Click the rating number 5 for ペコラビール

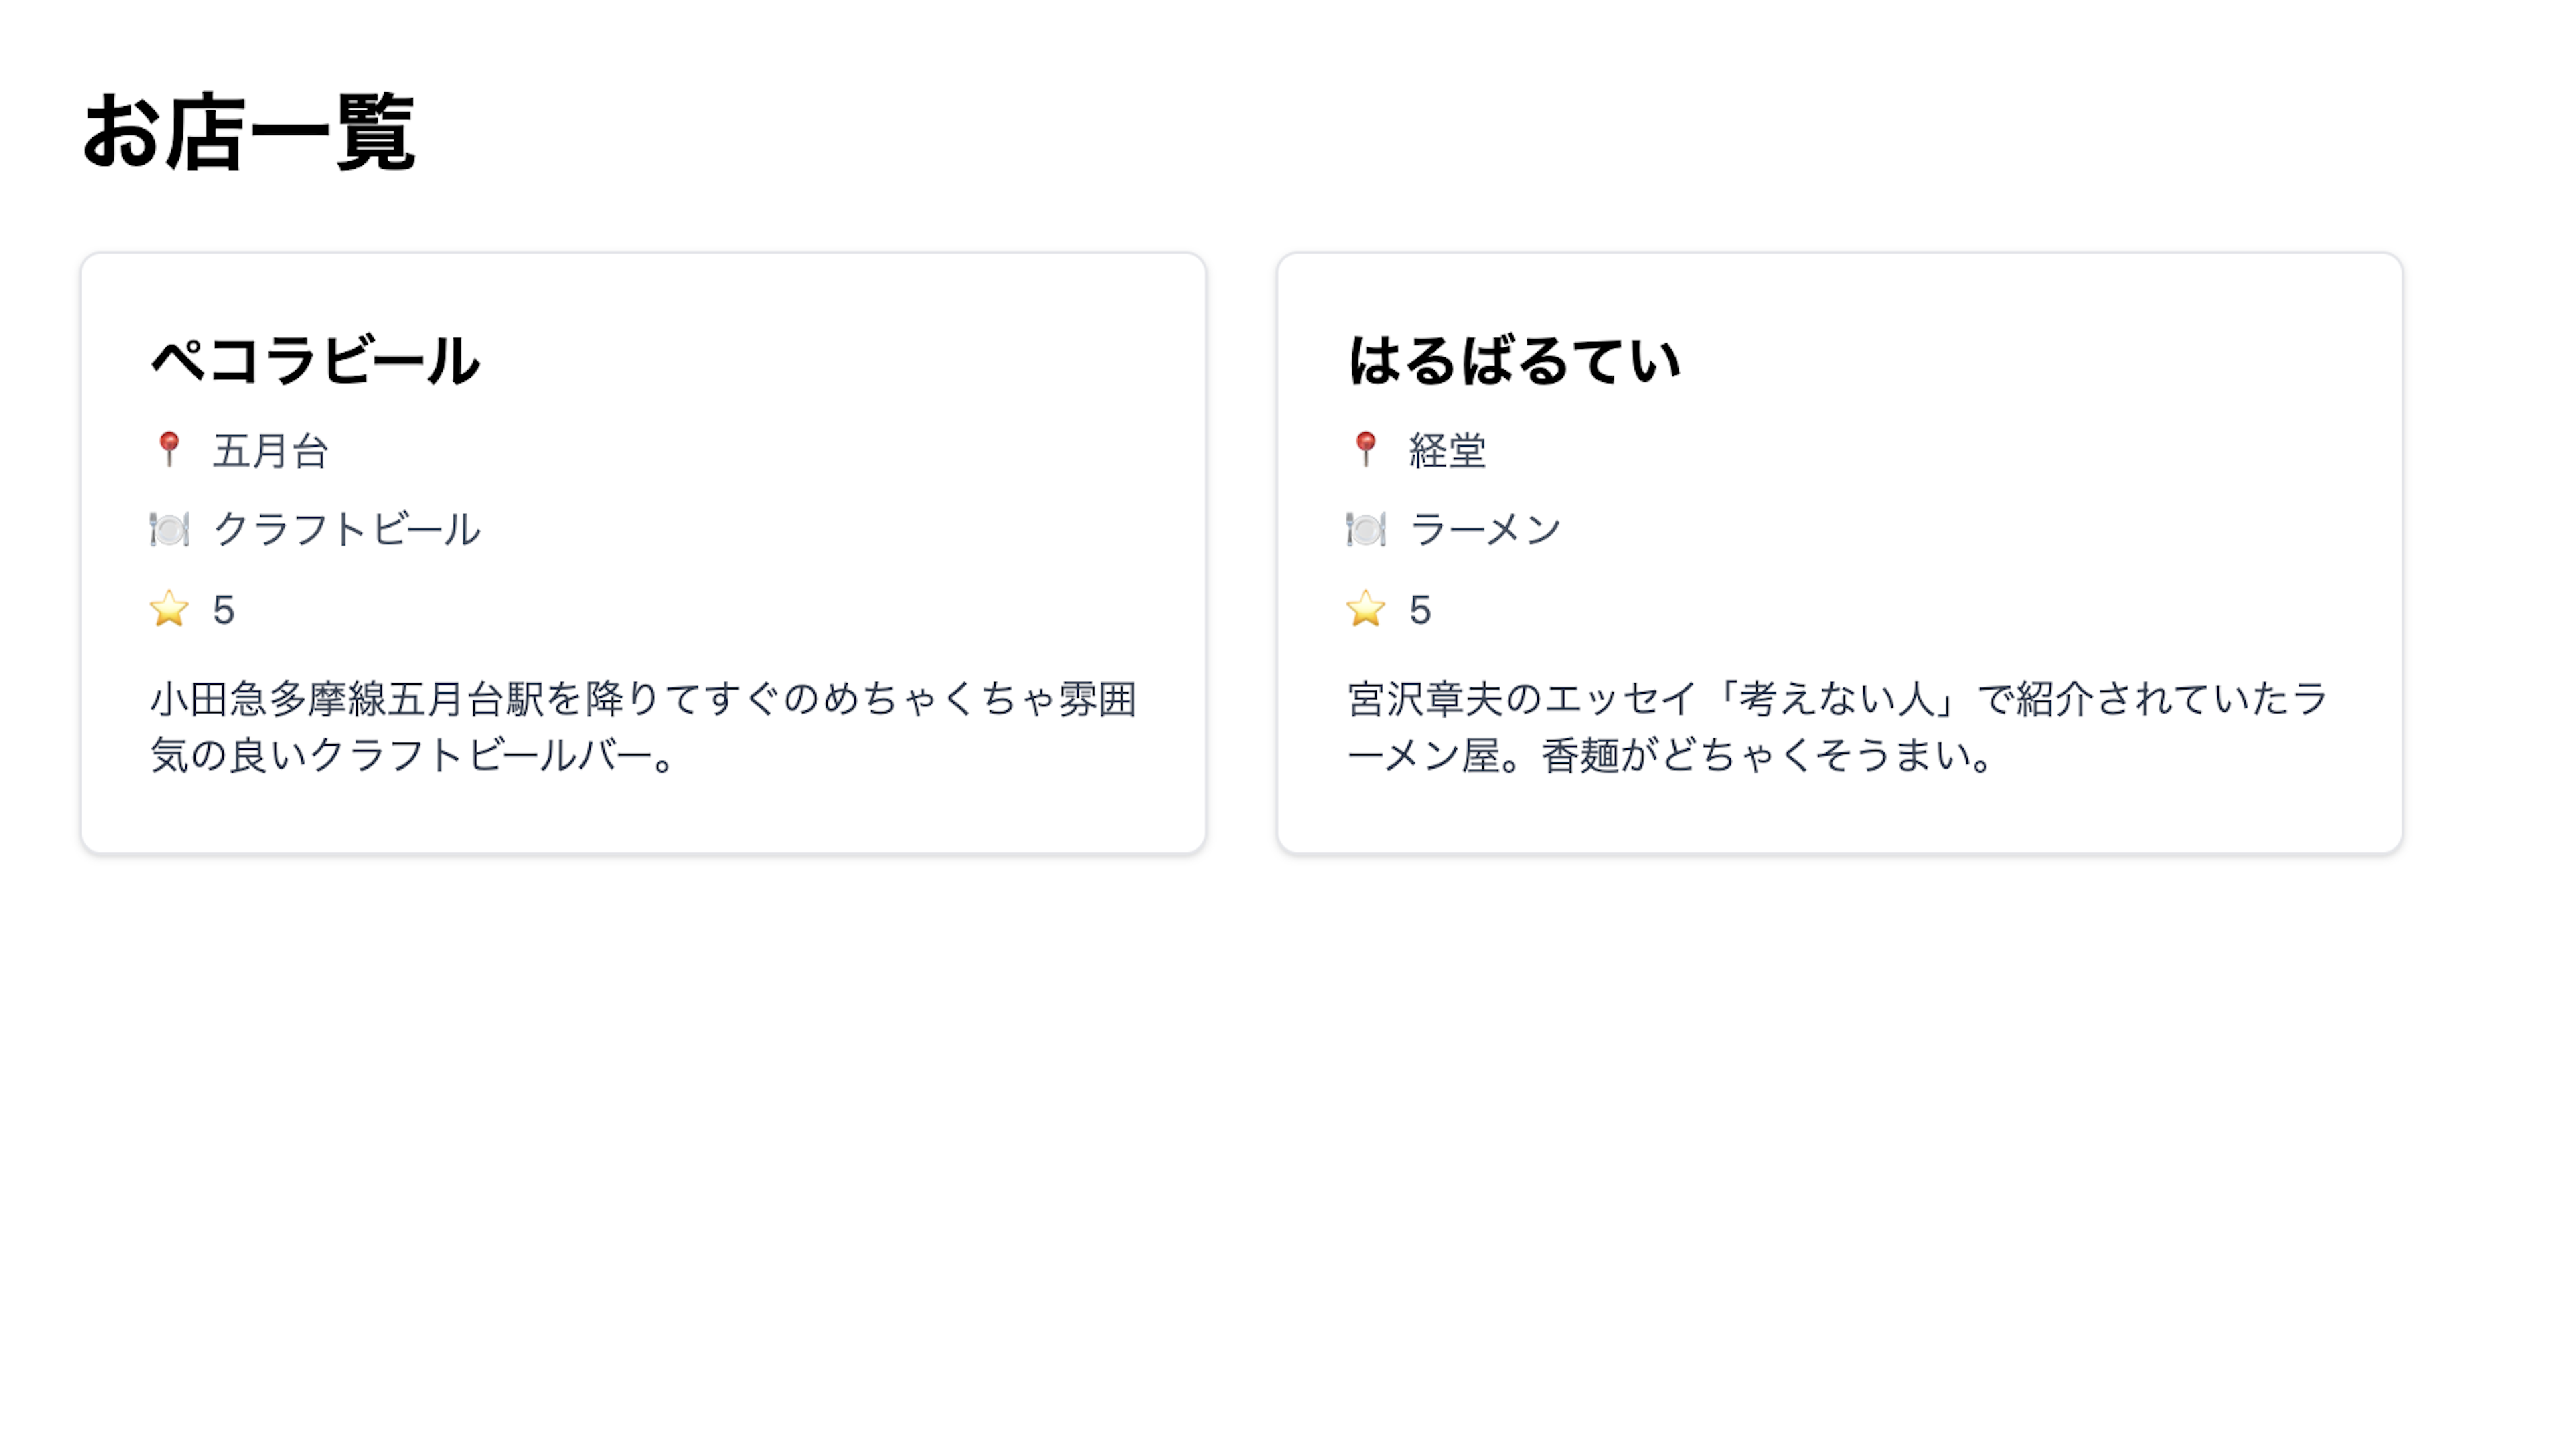click(224, 610)
